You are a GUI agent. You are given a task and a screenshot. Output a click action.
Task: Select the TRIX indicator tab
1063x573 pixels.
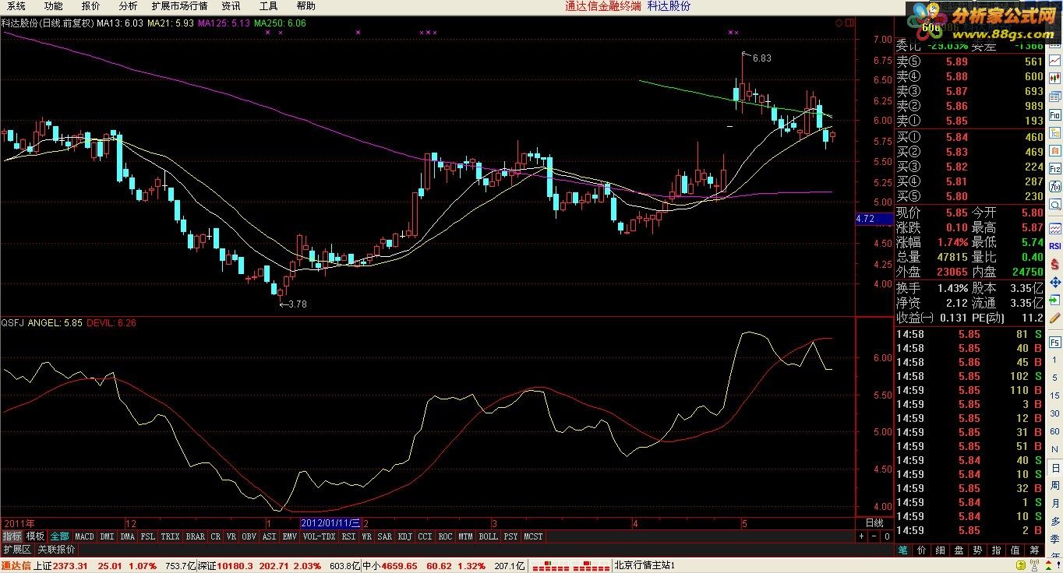click(170, 536)
